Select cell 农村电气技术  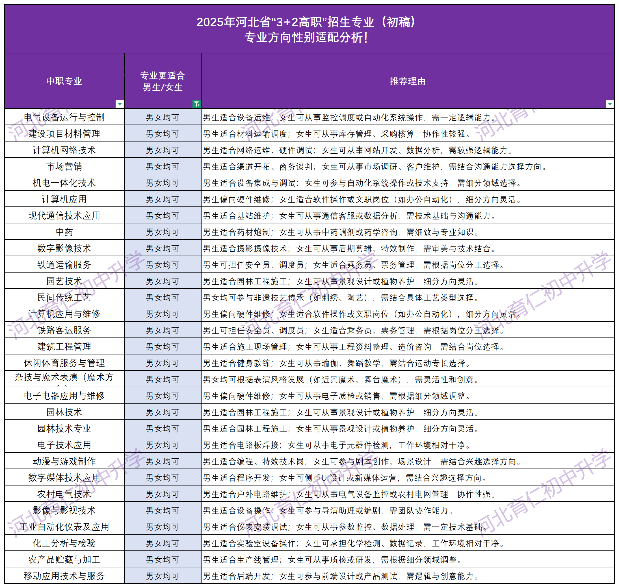(x=64, y=494)
